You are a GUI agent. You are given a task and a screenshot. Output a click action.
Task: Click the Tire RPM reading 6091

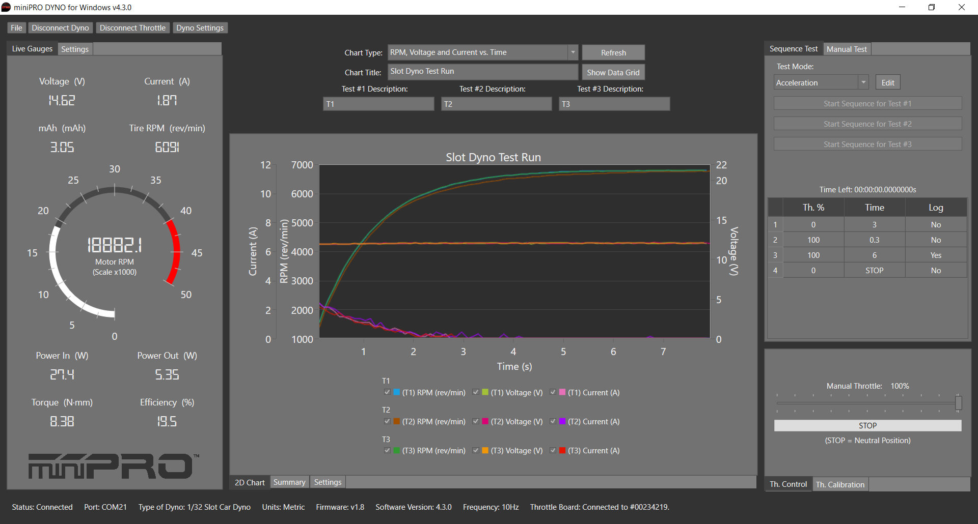tap(167, 147)
